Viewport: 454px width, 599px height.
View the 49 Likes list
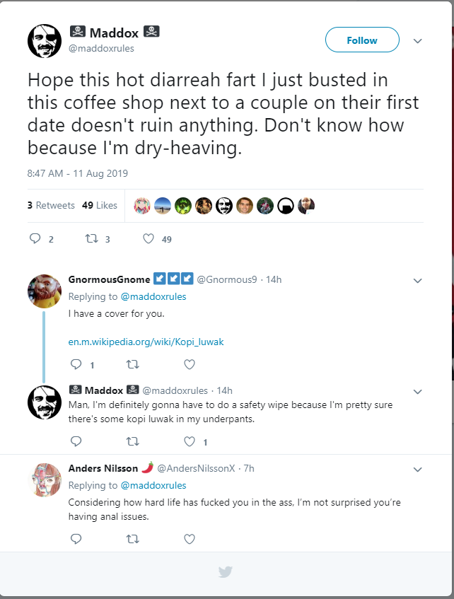coord(100,205)
